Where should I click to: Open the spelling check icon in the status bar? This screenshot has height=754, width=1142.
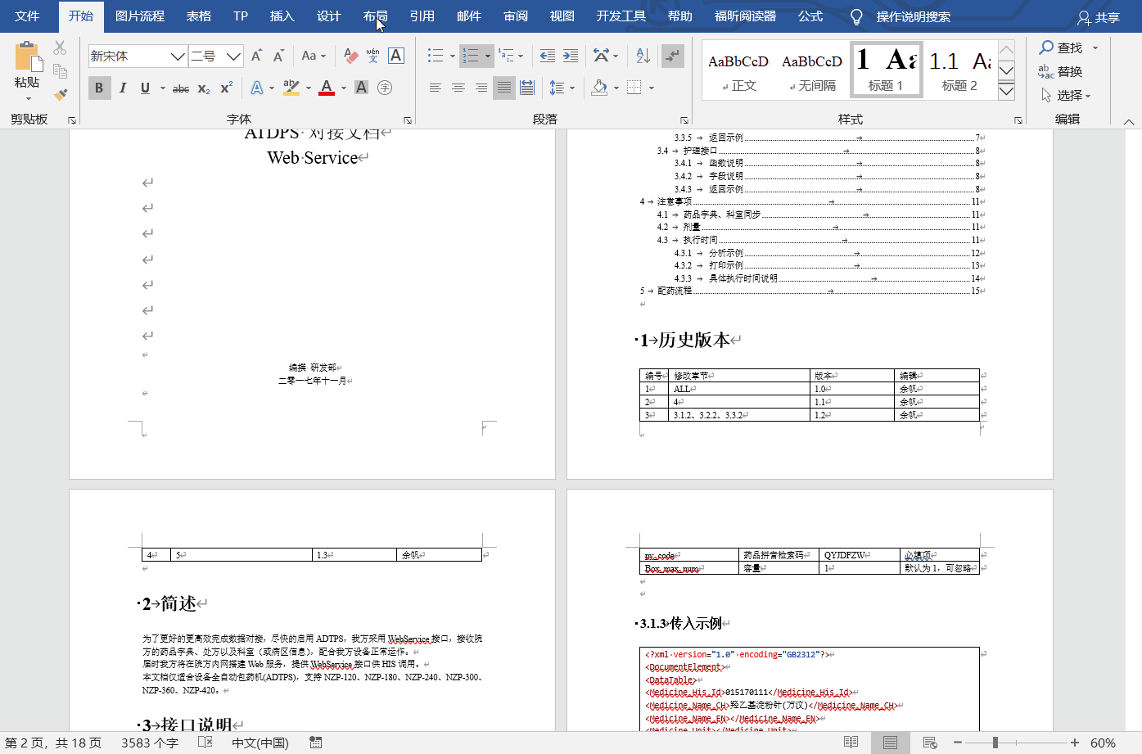tap(205, 743)
